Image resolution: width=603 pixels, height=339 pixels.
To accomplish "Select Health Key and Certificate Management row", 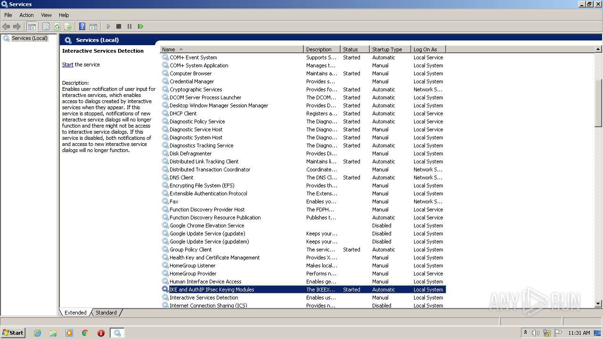I will click(x=303, y=258).
